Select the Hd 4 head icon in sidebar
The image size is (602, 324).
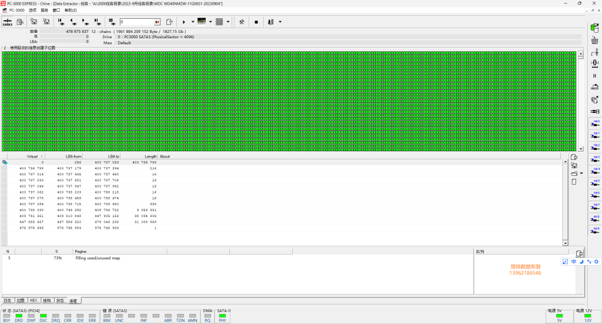point(595,171)
